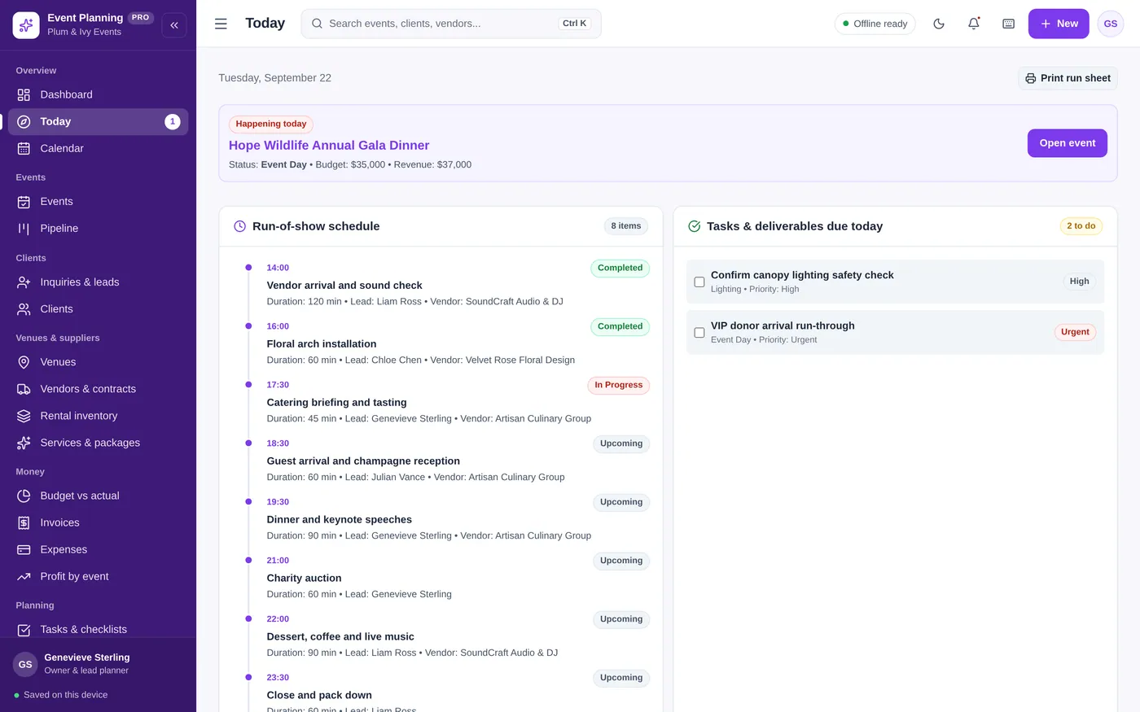Image resolution: width=1140 pixels, height=712 pixels.
Task: Click the 8 items count badge
Action: click(x=626, y=226)
